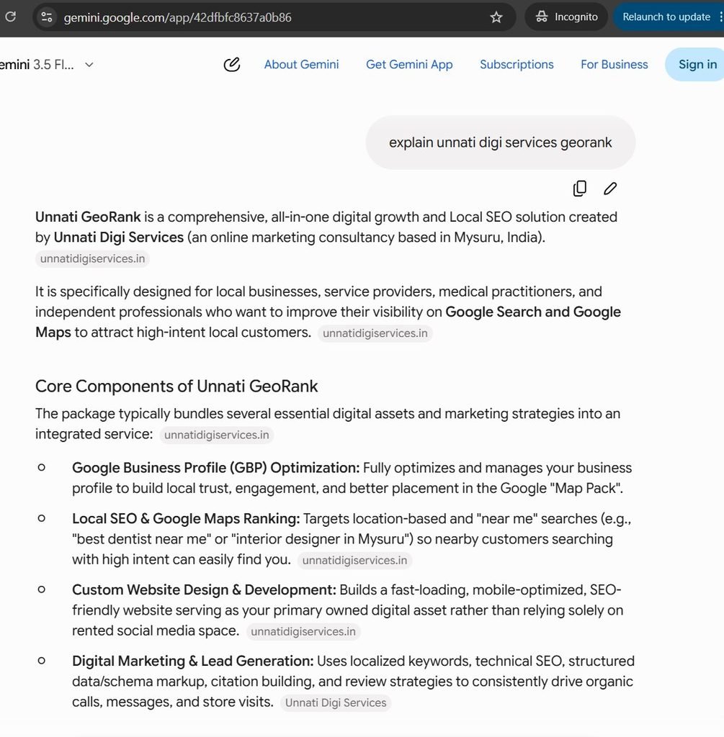Click bold 'Unnati GeoRank' at response start
Screen dimensions: 724x737
(88, 217)
